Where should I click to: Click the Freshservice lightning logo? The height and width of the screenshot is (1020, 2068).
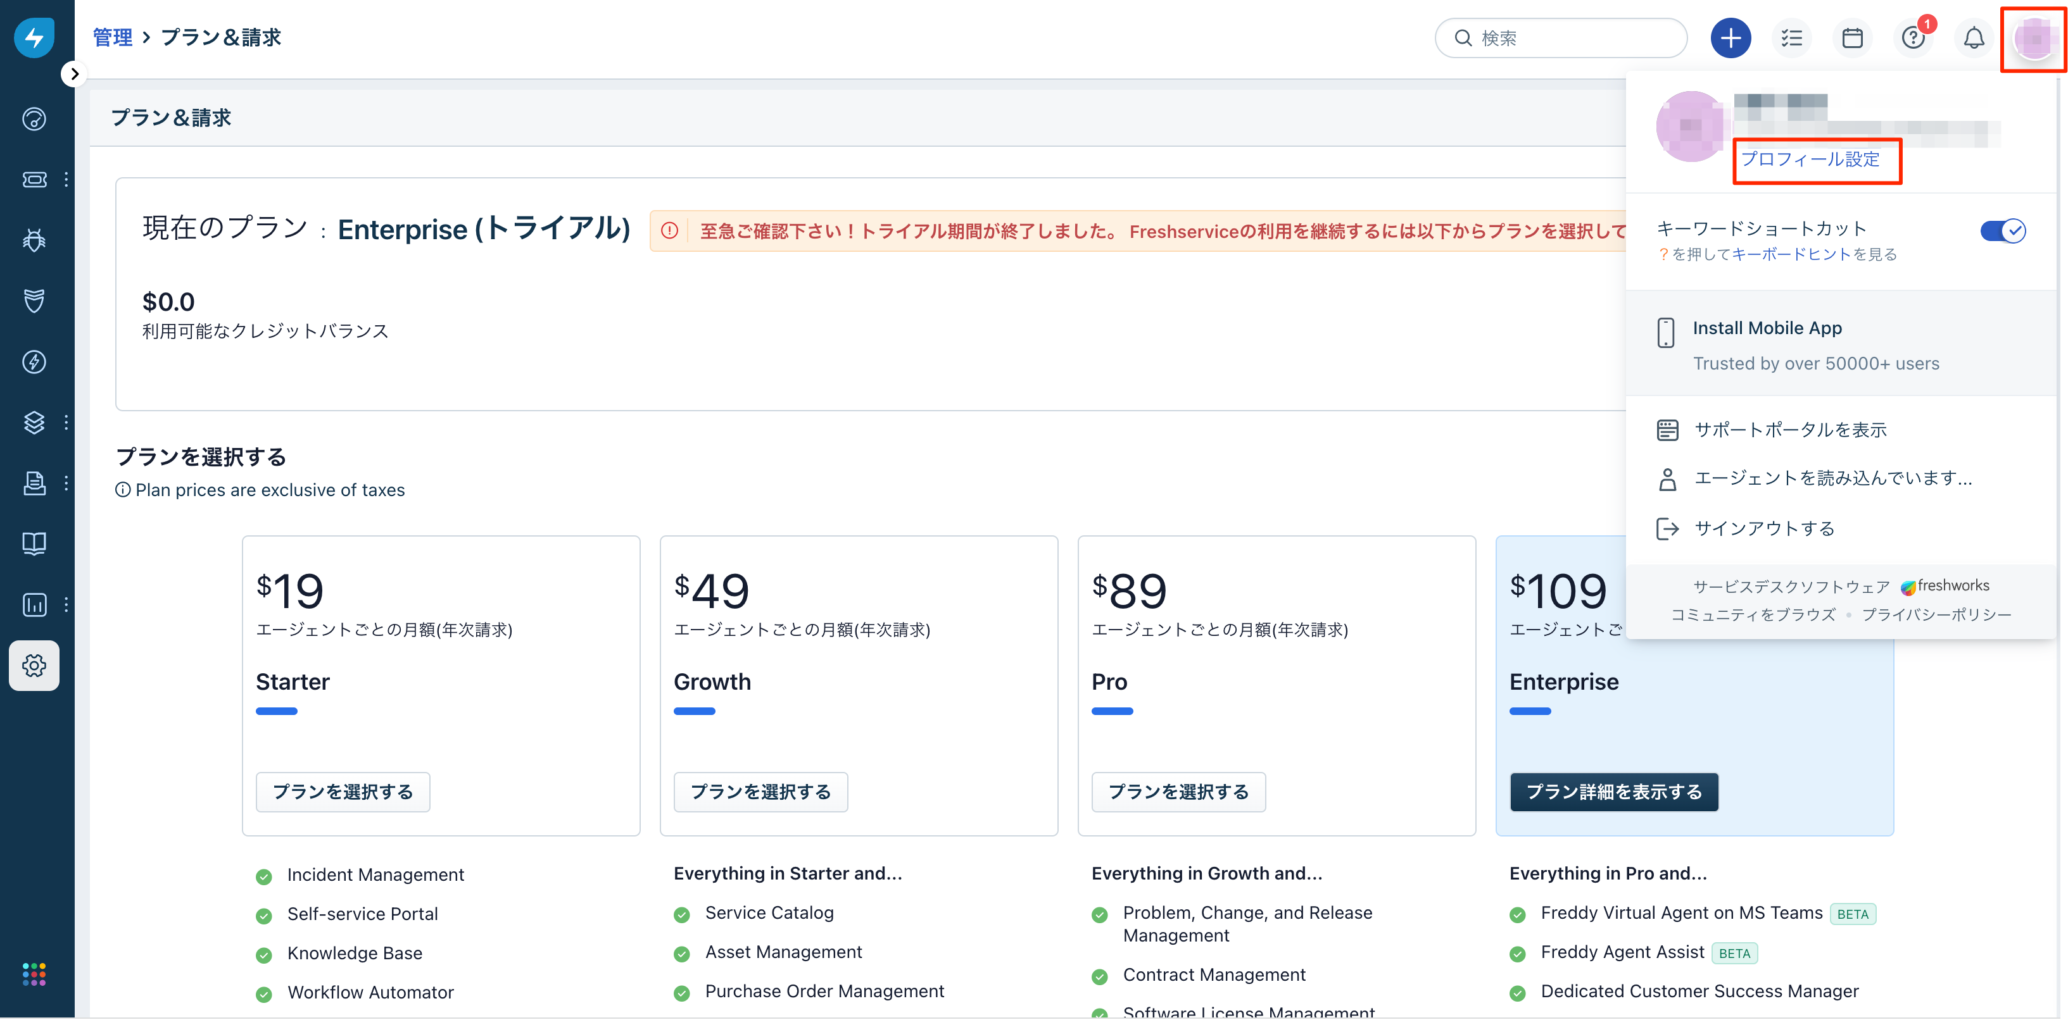click(x=34, y=37)
